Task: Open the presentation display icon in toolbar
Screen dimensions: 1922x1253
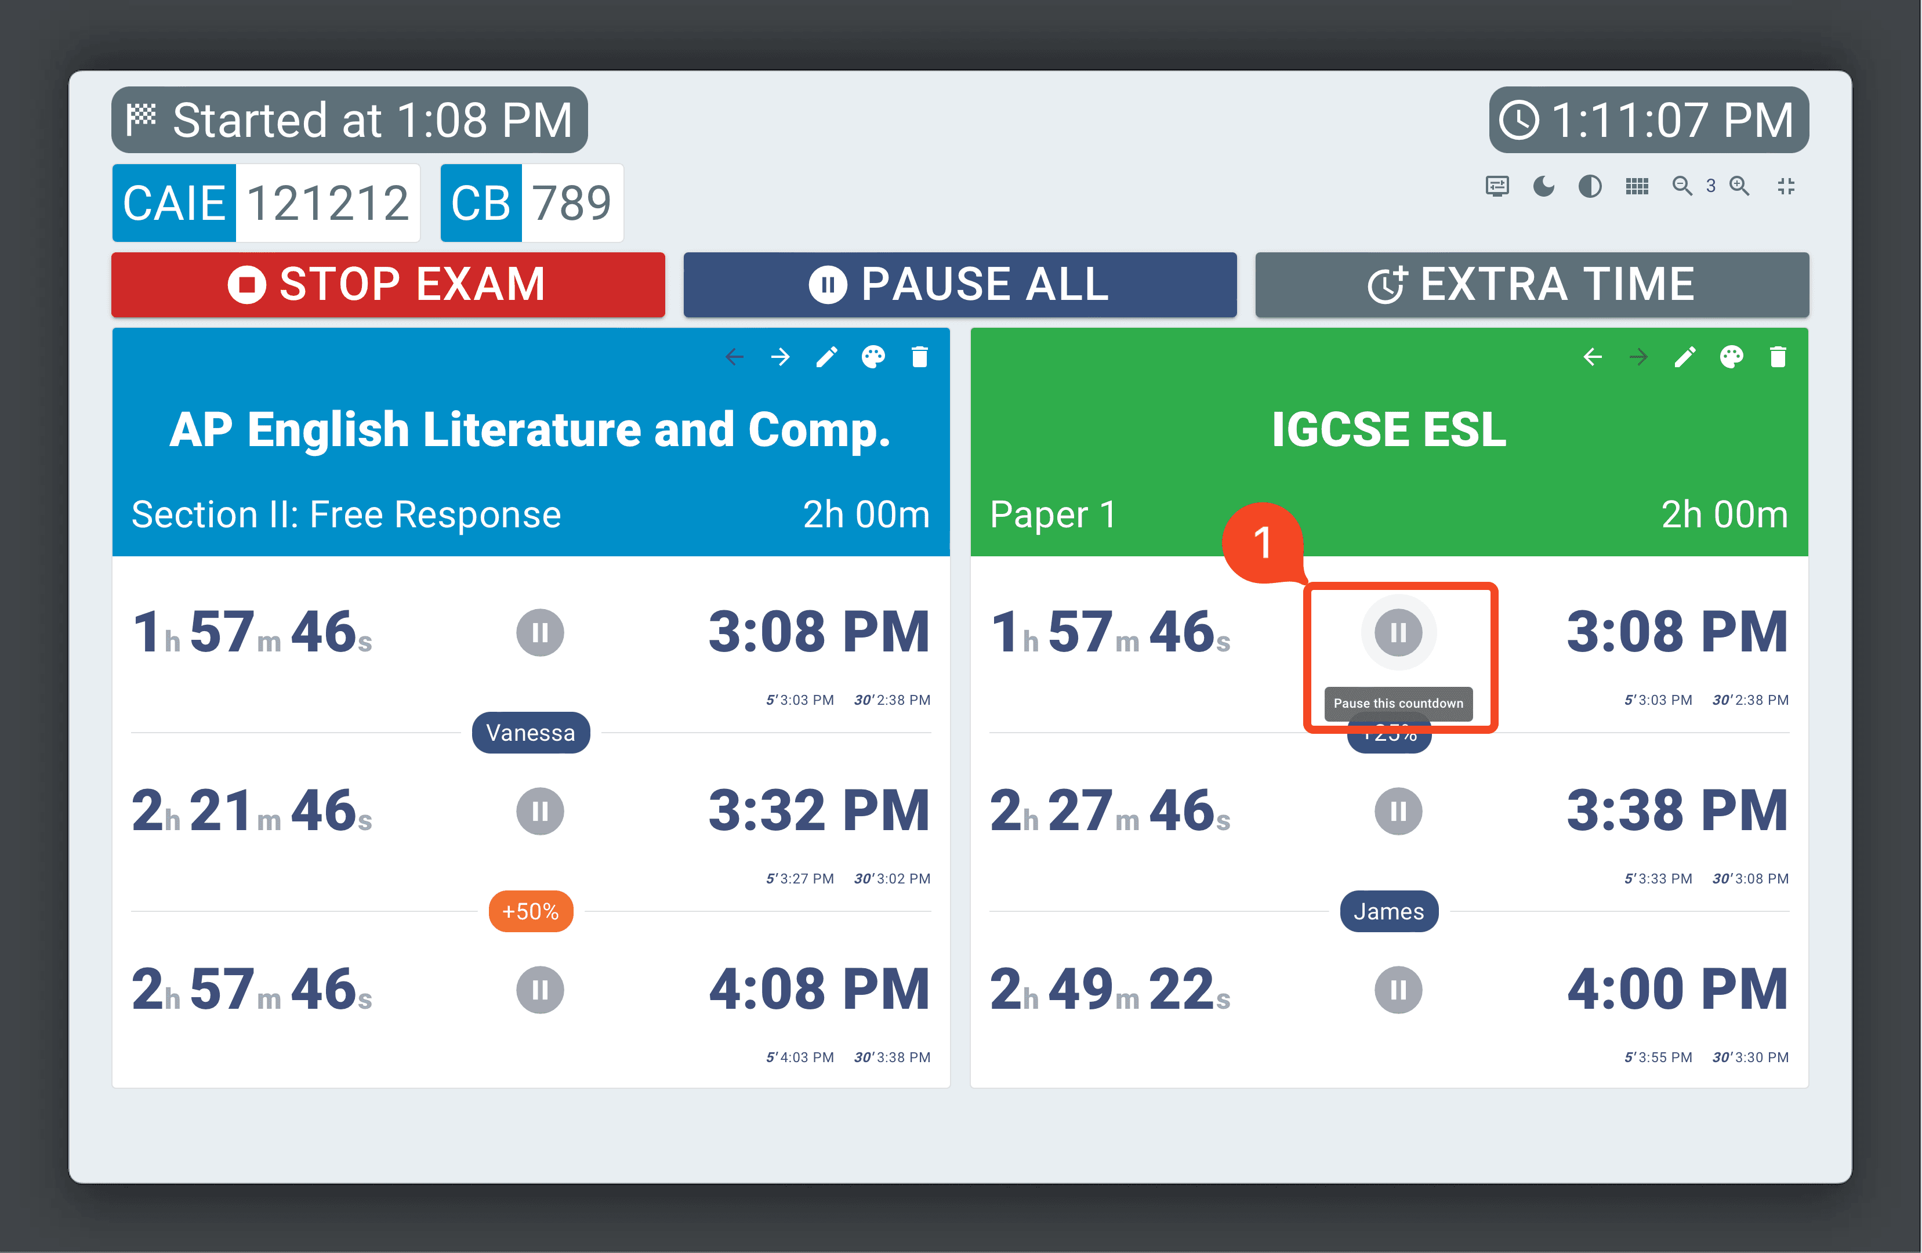Action: (x=1496, y=187)
